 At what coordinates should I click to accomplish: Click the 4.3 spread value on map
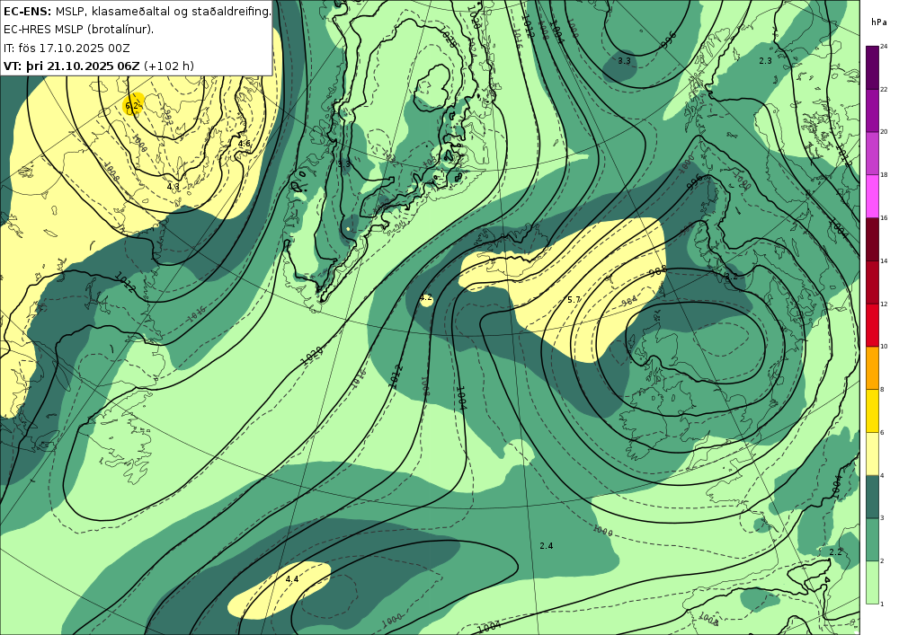pos(174,187)
